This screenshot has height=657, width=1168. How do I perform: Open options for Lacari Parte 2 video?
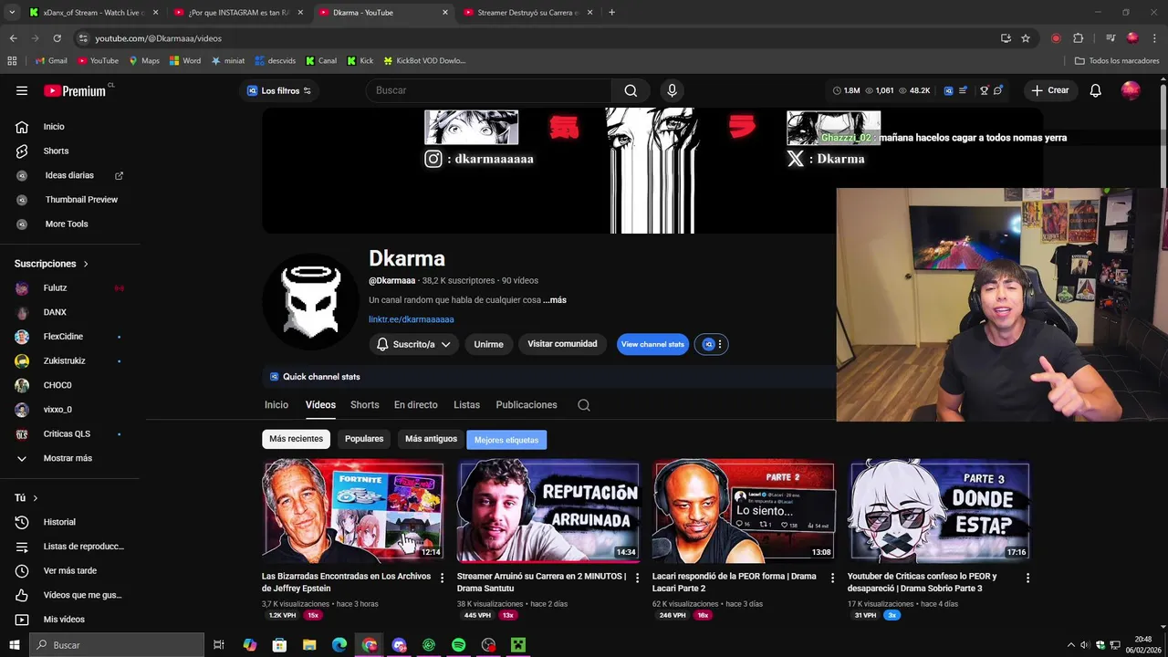(x=832, y=578)
